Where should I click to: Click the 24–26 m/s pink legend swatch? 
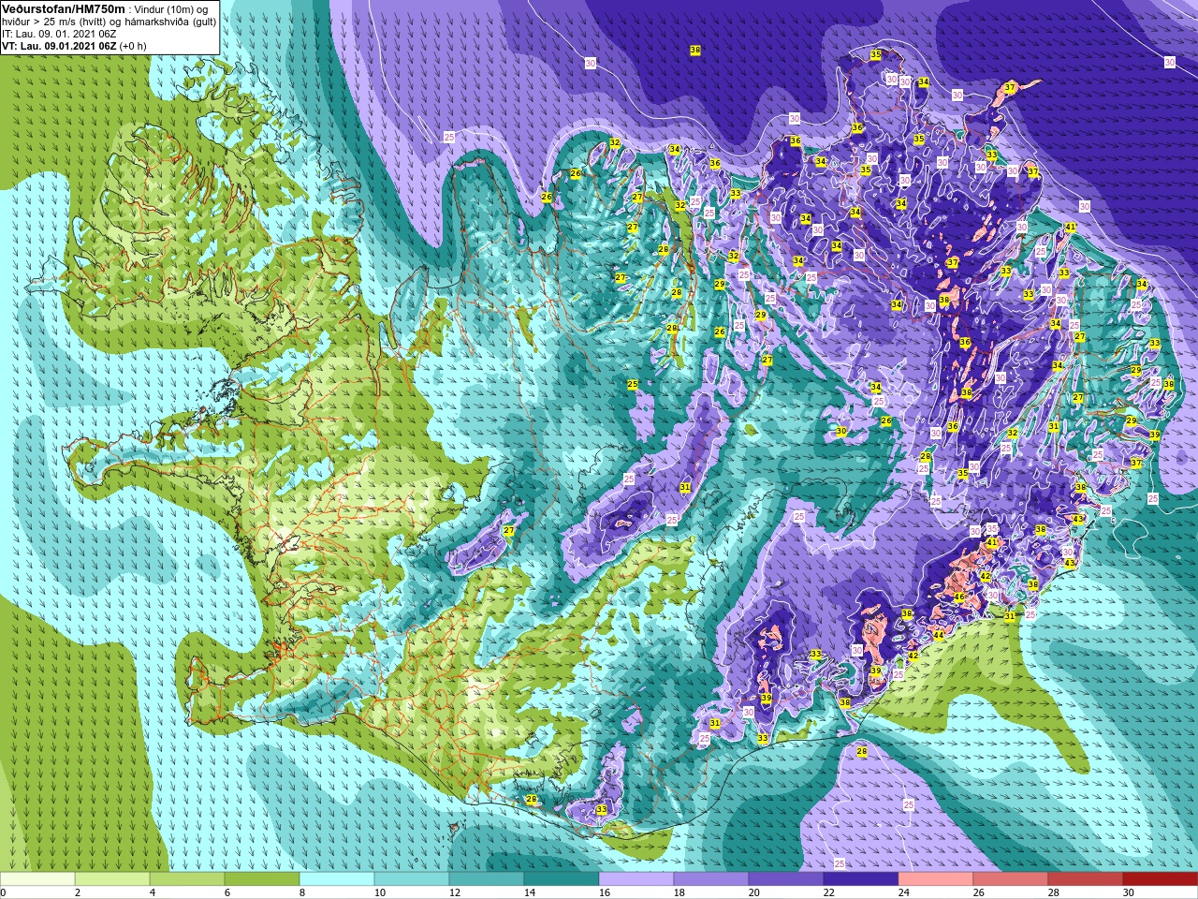[936, 879]
